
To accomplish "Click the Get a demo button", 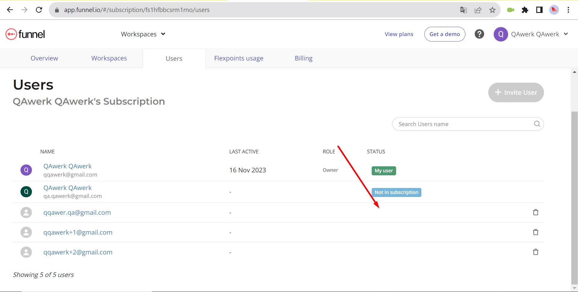I will (x=445, y=34).
